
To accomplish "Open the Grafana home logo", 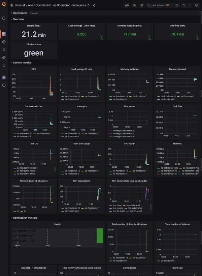I will (x=4, y=4).
